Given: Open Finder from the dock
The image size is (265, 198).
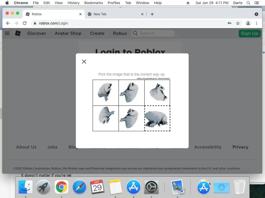Looking at the screenshot, I should [x=25, y=187].
